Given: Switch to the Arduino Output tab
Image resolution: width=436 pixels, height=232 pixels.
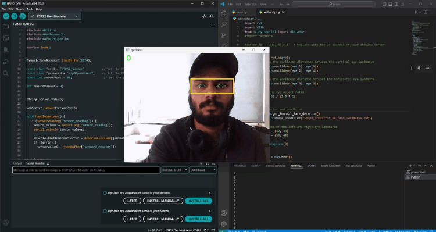Looking at the screenshot, I should (x=17, y=163).
